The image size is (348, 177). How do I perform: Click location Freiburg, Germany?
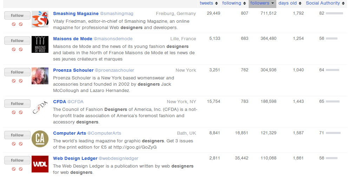click(176, 14)
